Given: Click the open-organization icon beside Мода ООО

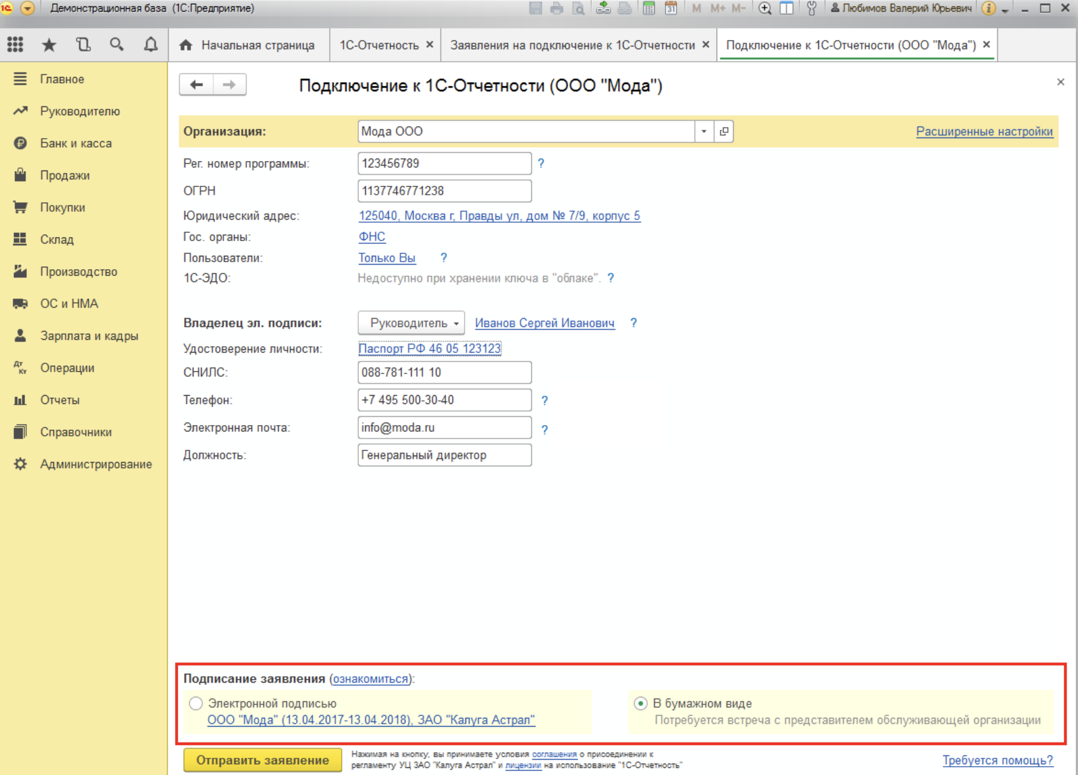Looking at the screenshot, I should (x=724, y=132).
